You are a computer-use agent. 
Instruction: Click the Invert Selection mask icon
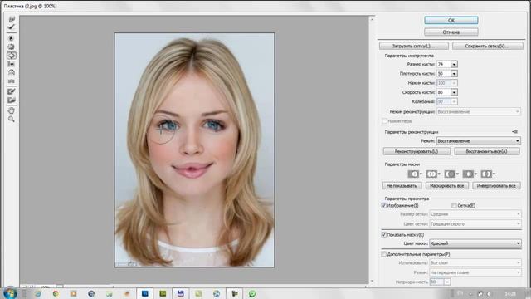click(488, 174)
